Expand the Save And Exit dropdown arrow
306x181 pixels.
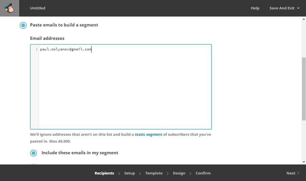[298, 8]
